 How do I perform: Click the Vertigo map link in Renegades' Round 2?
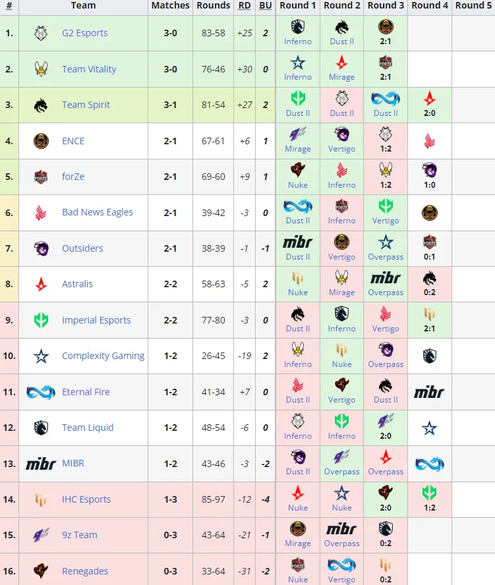[x=341, y=580]
